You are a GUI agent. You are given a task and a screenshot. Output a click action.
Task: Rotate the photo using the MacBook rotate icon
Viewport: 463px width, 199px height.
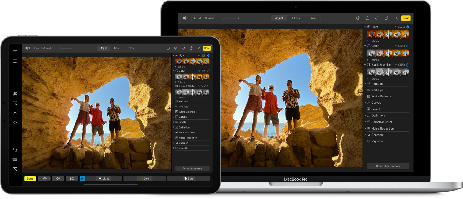386,18
